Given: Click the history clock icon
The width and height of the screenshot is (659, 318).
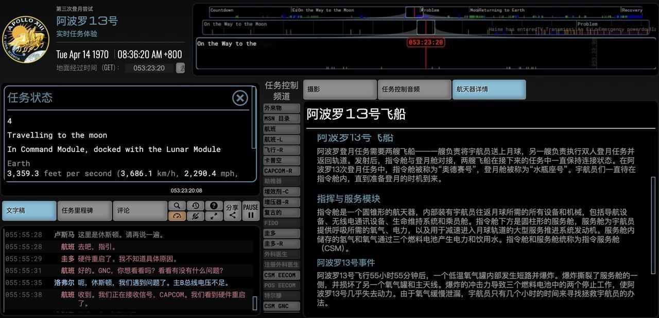Looking at the screenshot, I should click(195, 205).
